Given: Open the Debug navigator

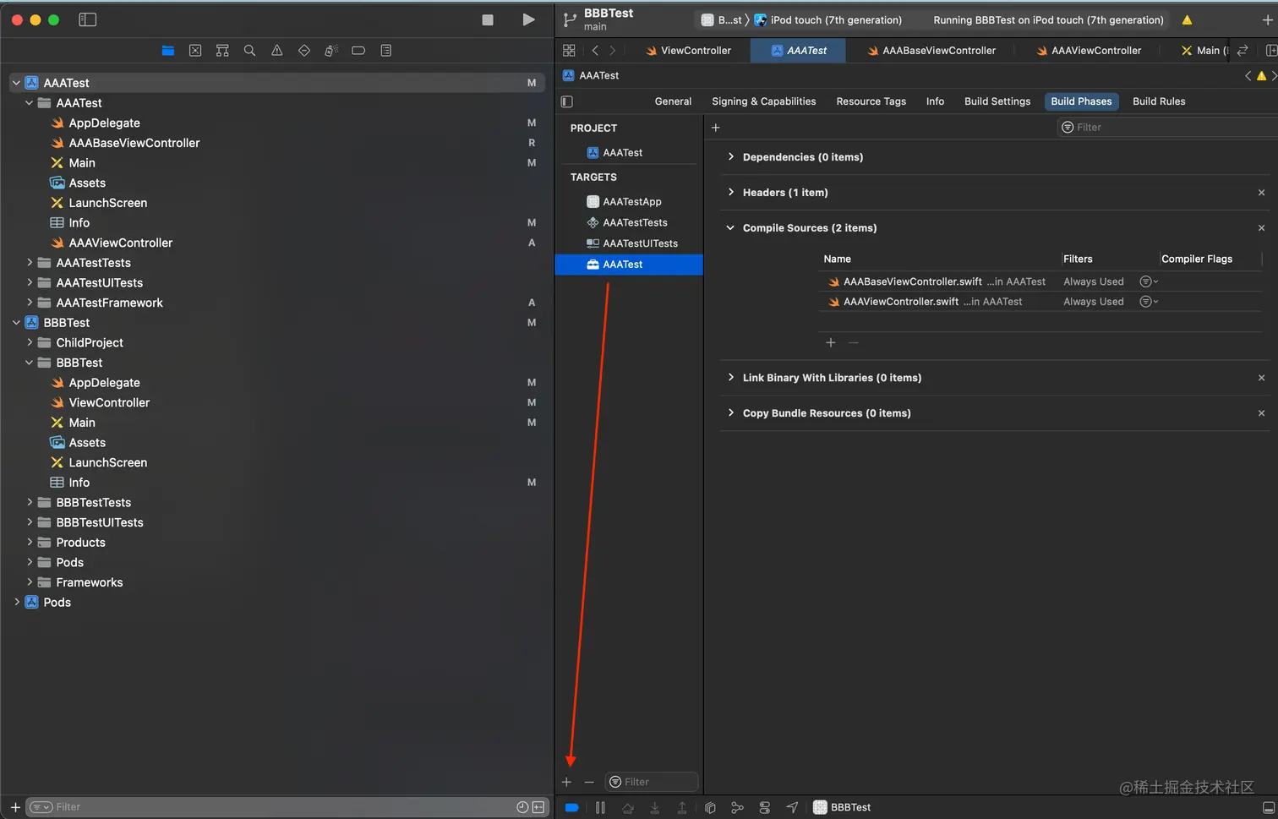Looking at the screenshot, I should [x=331, y=51].
